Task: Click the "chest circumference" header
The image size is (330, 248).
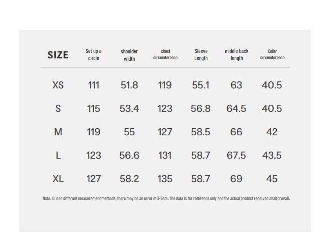Action: pos(165,55)
